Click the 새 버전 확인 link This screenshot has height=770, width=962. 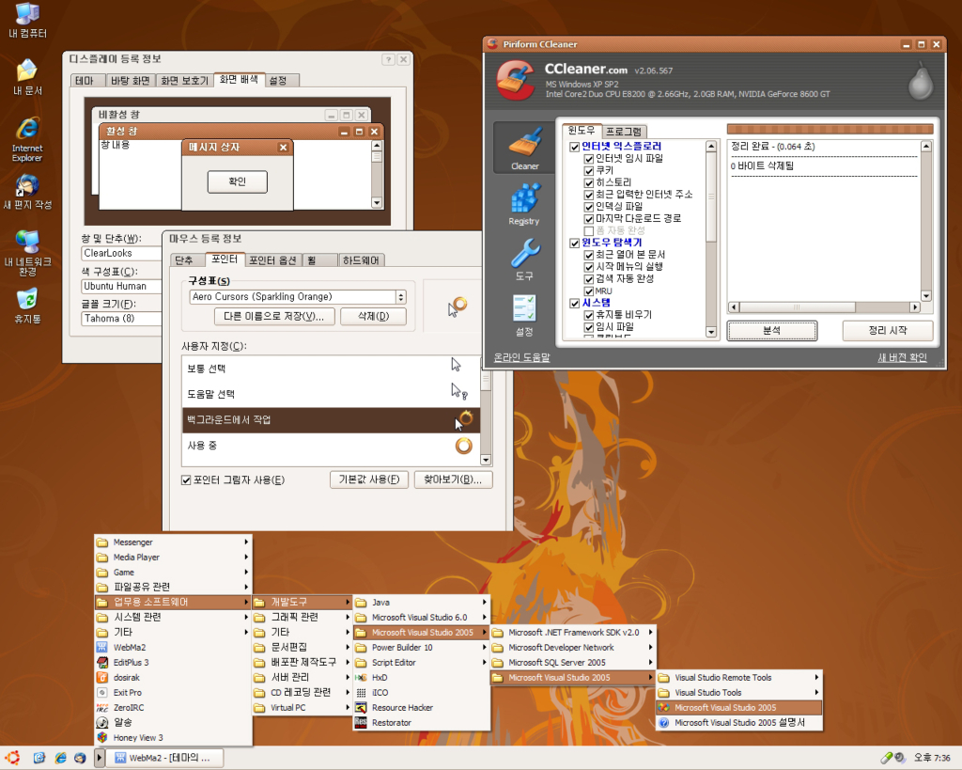coord(902,357)
